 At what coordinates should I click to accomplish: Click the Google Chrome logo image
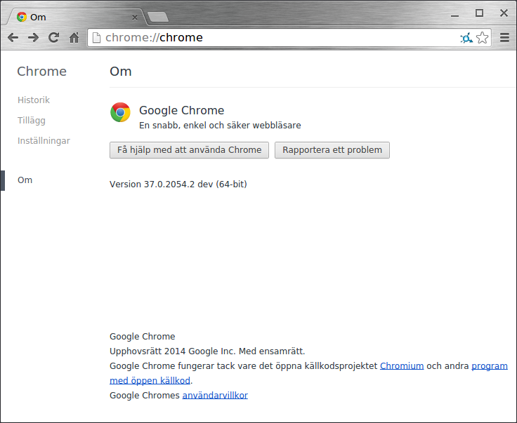120,112
